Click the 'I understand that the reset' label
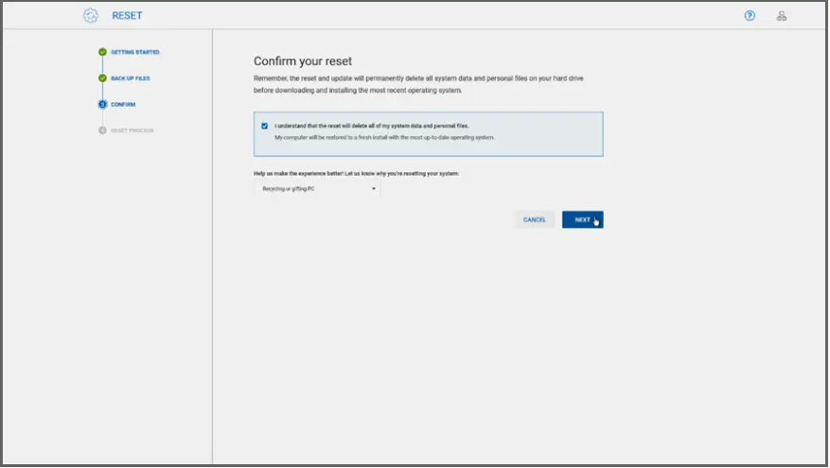 pos(371,126)
